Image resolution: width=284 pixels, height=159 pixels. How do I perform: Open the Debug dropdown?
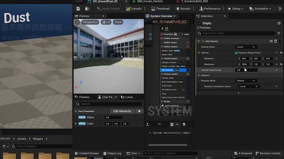click(236, 8)
